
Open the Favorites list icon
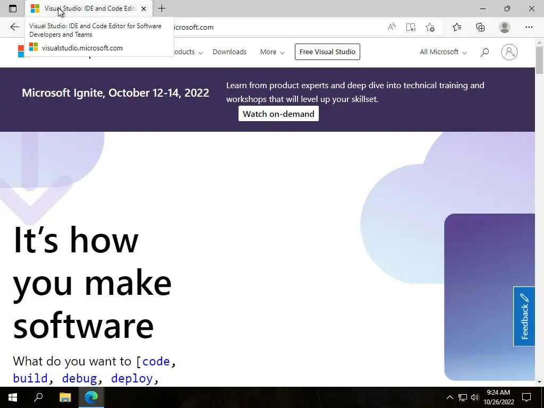pos(457,27)
